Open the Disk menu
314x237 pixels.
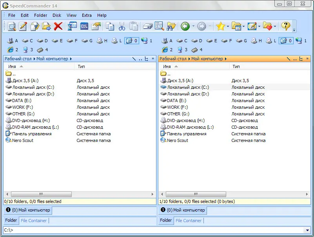tap(57, 15)
